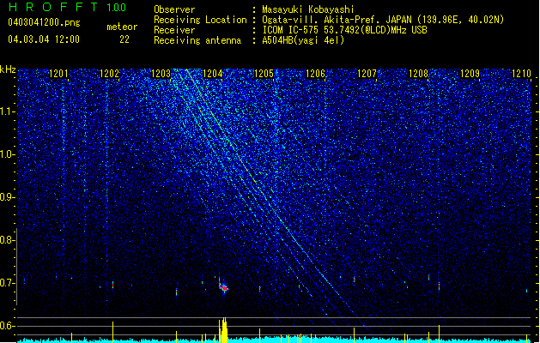The height and width of the screenshot is (343, 540).
Task: Click the bright red meteor echo near 1204
Action: coord(224,288)
